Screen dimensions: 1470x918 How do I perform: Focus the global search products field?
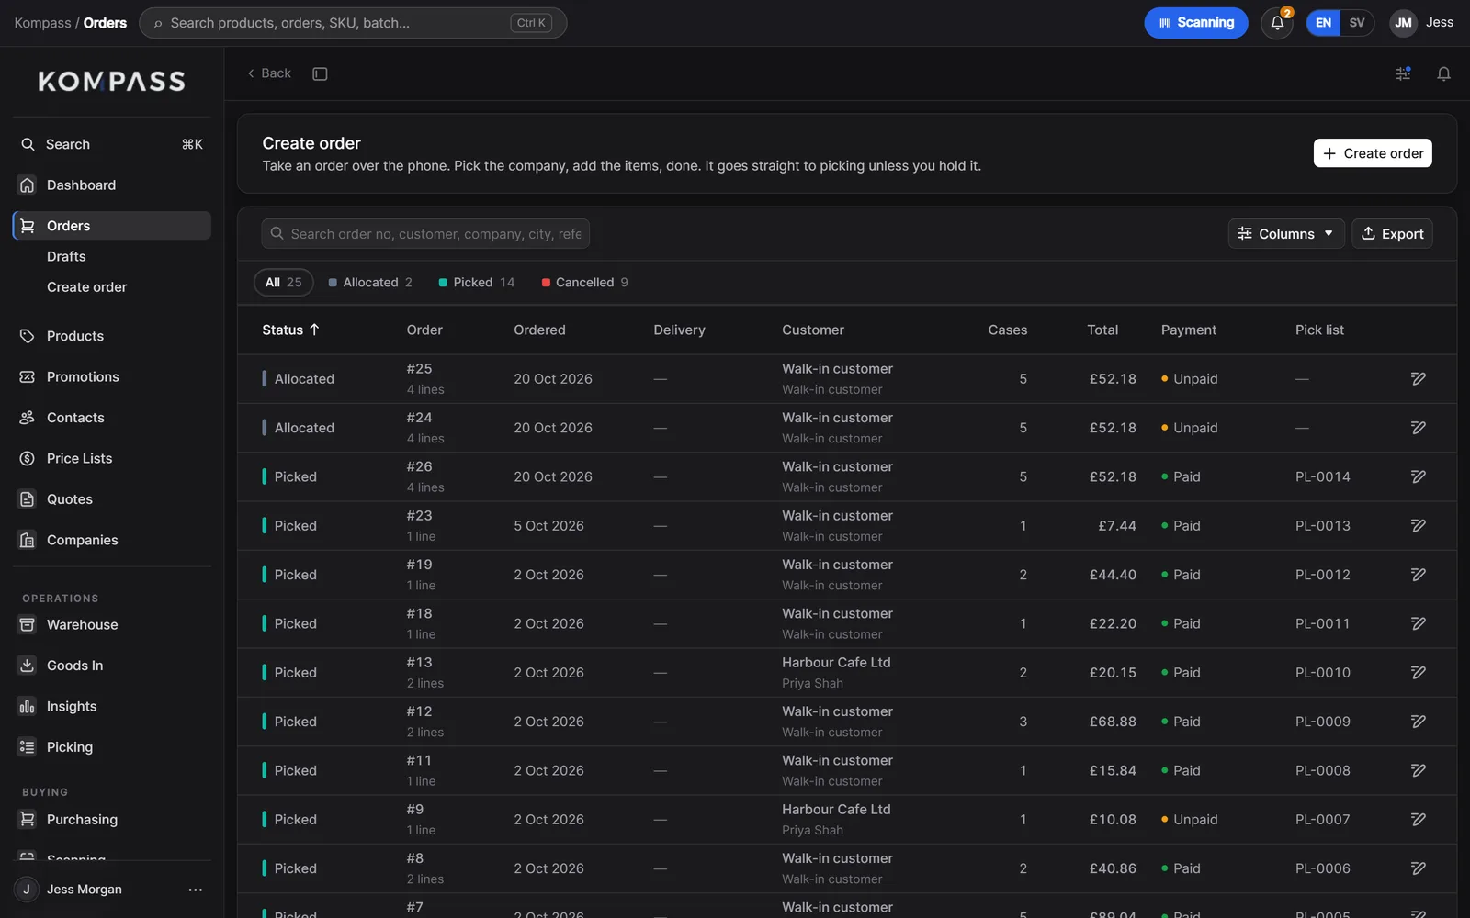click(x=353, y=23)
